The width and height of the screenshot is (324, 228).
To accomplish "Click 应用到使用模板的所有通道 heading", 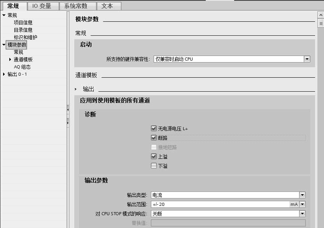I will tap(115, 101).
